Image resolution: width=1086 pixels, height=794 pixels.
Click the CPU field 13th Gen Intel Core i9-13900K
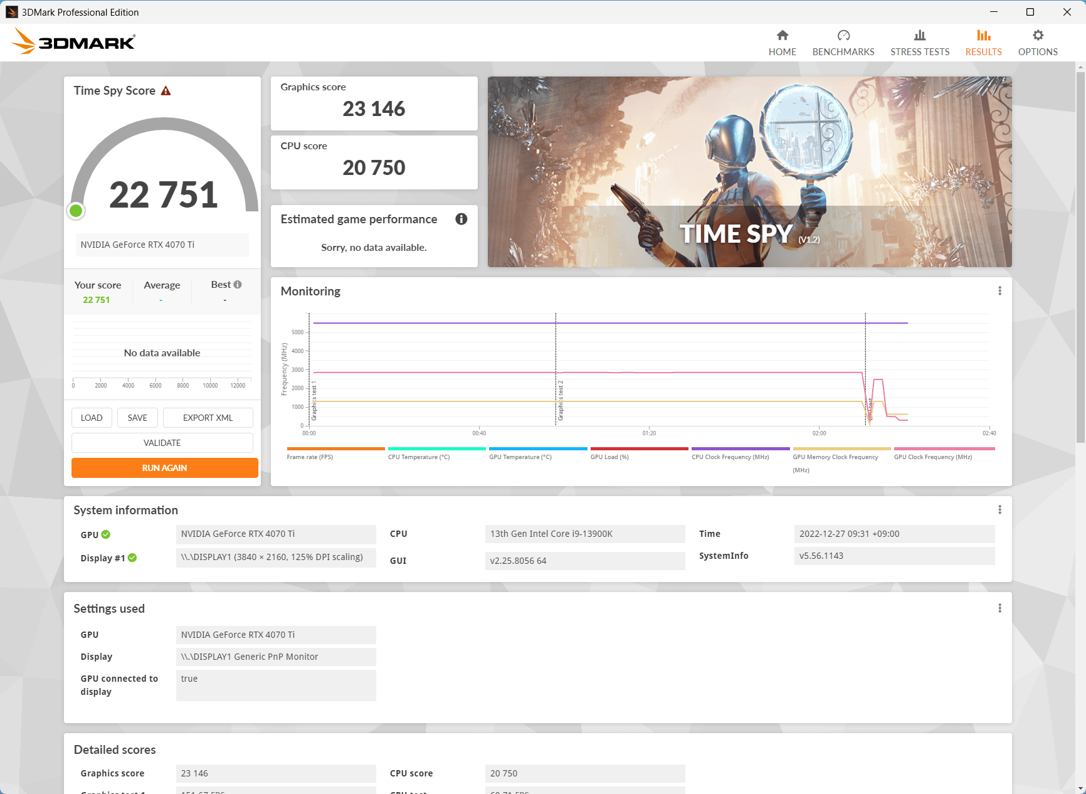585,534
